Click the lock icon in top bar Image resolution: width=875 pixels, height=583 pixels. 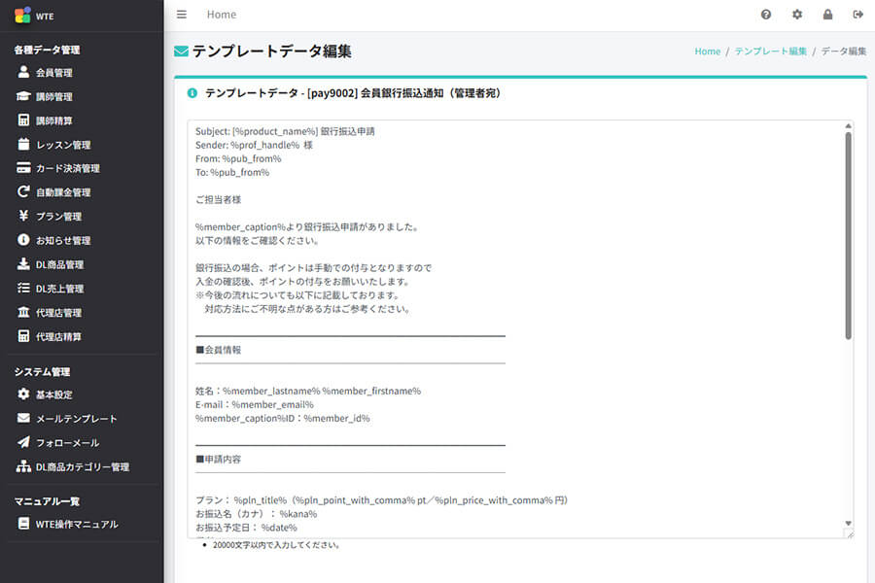[827, 14]
